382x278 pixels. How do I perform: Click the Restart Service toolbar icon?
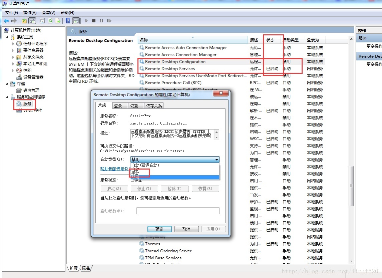[109, 21]
